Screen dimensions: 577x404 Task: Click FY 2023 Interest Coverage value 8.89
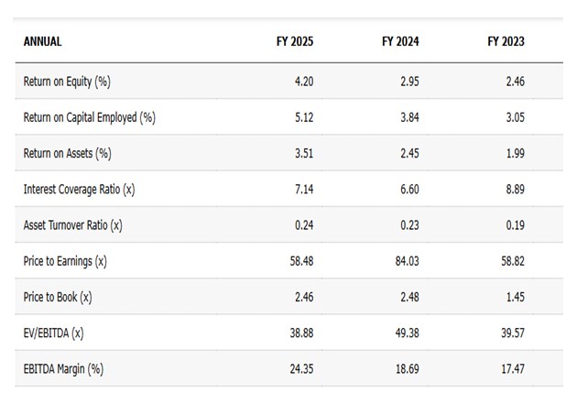coord(514,190)
